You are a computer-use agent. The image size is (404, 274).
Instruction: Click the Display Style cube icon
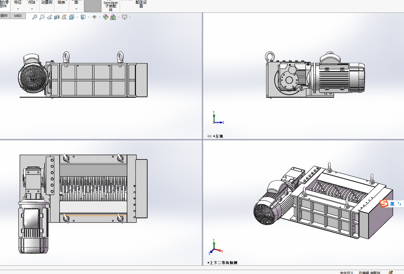[83, 17]
